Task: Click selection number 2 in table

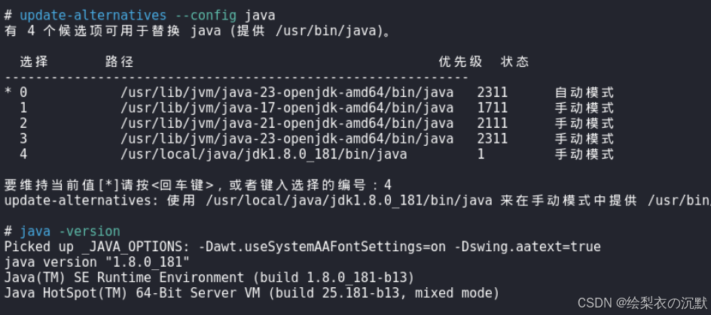Action: pos(23,123)
